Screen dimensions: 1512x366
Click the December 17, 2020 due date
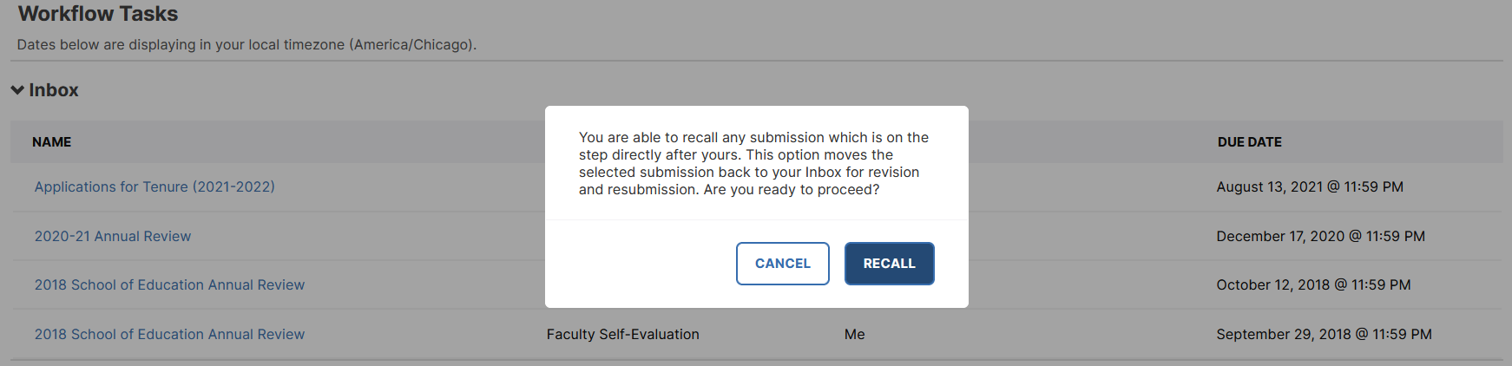[1320, 236]
